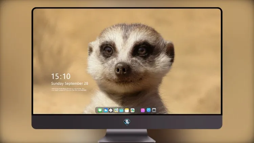This screenshot has width=254, height=143.
Task: Open the Camera app in dock
Action: tap(154, 110)
